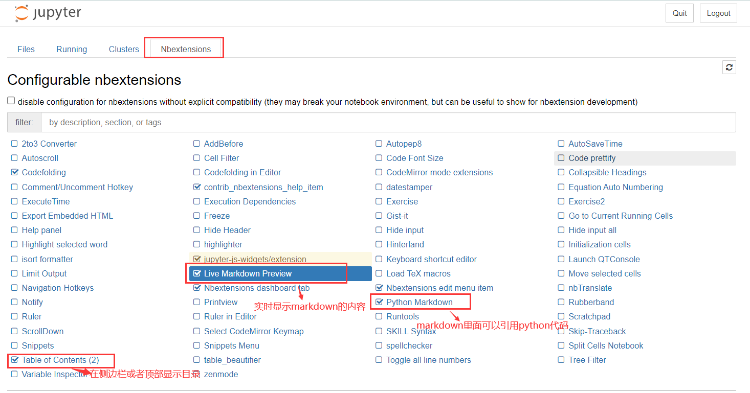This screenshot has width=750, height=393.
Task: Go to the Clusters tab
Action: (x=124, y=49)
